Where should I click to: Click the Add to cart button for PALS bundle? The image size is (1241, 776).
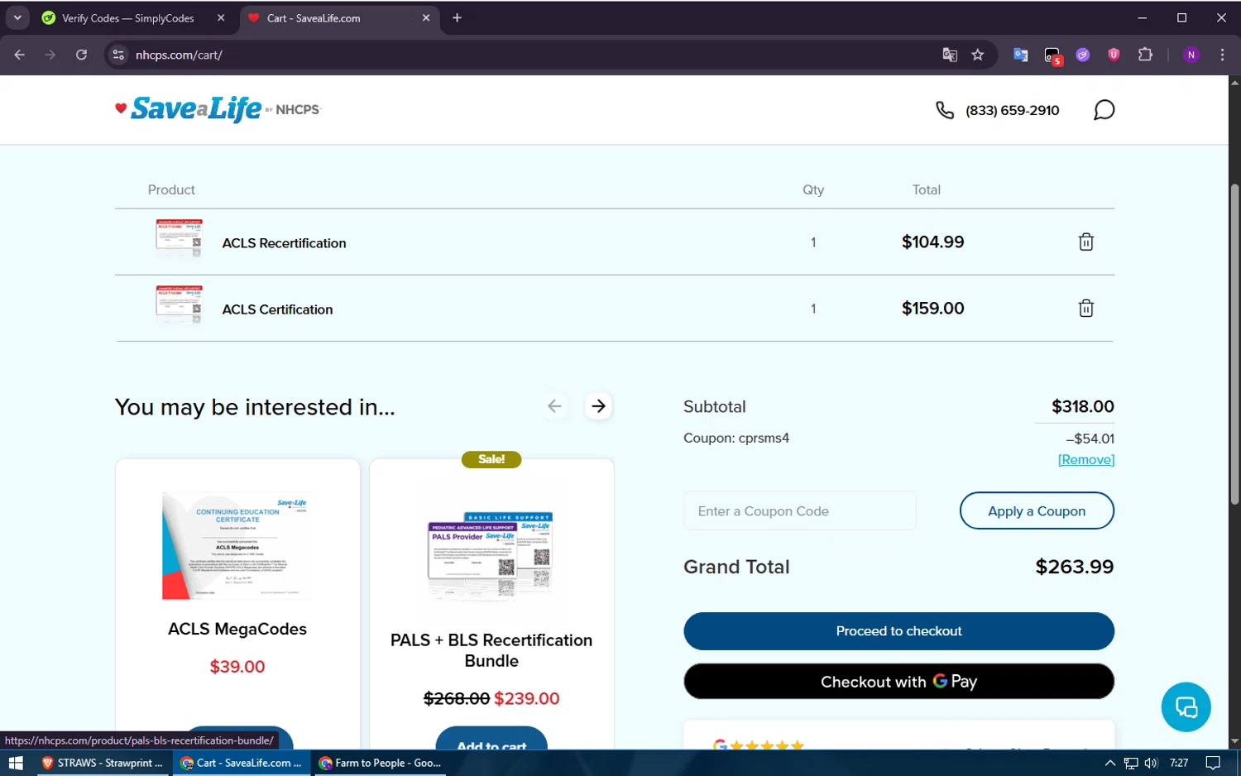[x=491, y=739]
